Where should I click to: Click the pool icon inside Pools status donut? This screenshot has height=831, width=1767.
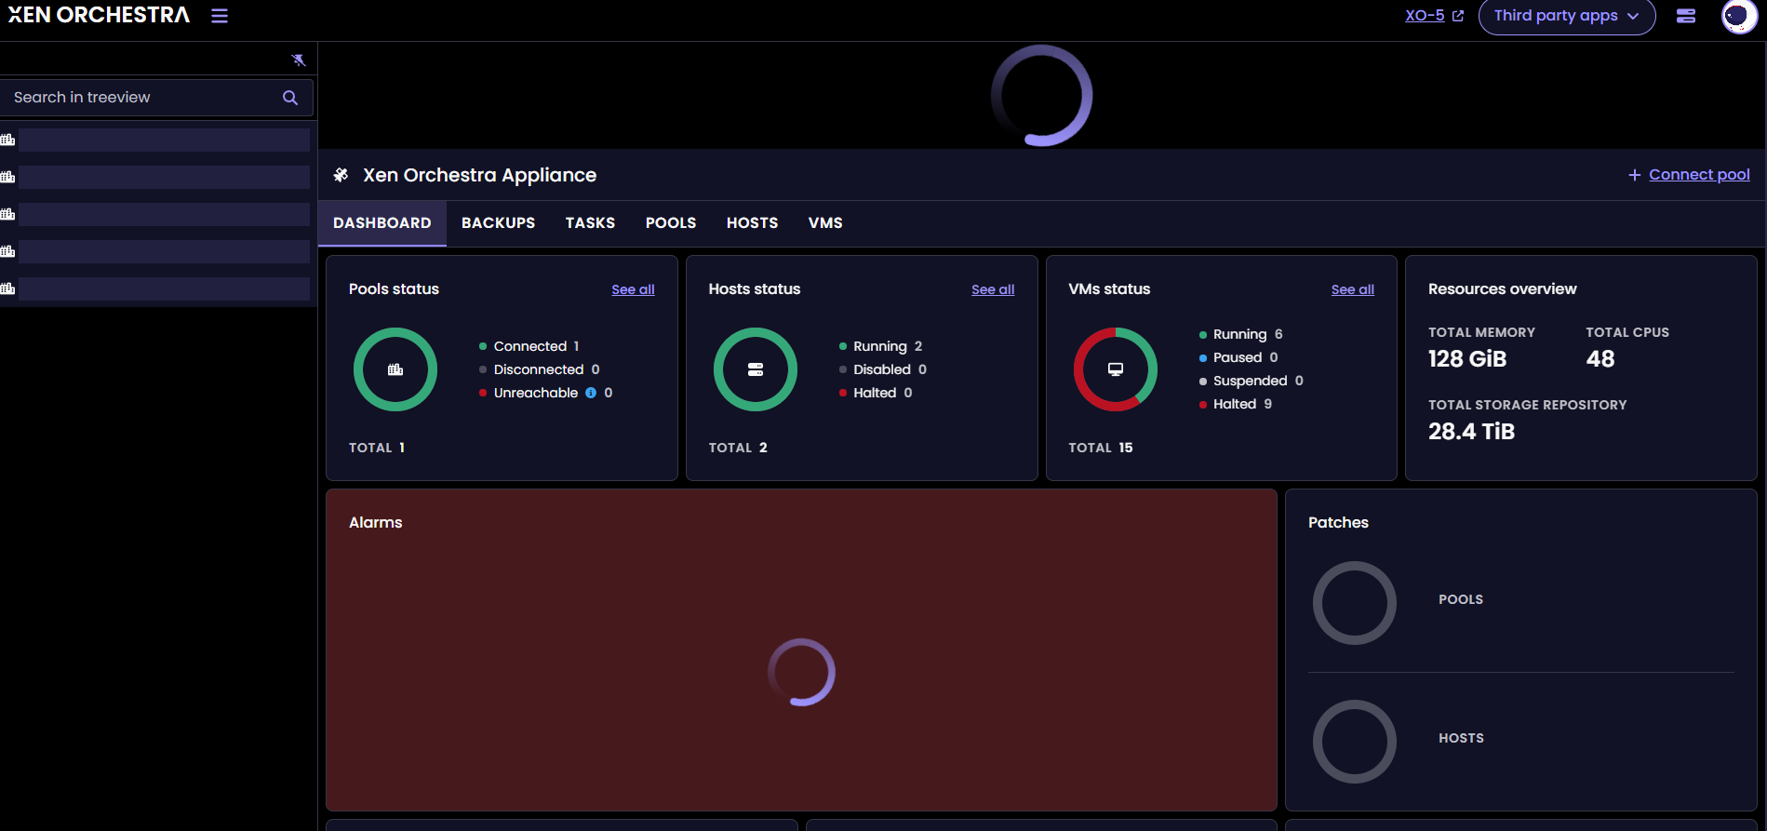point(395,369)
